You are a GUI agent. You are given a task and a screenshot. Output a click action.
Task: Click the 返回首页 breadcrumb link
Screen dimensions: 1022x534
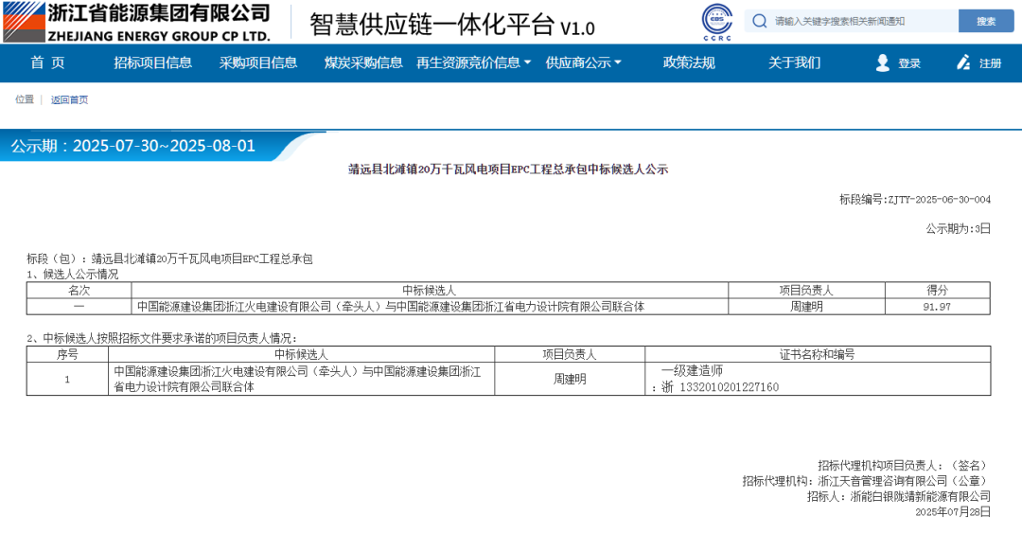pyautogui.click(x=69, y=100)
